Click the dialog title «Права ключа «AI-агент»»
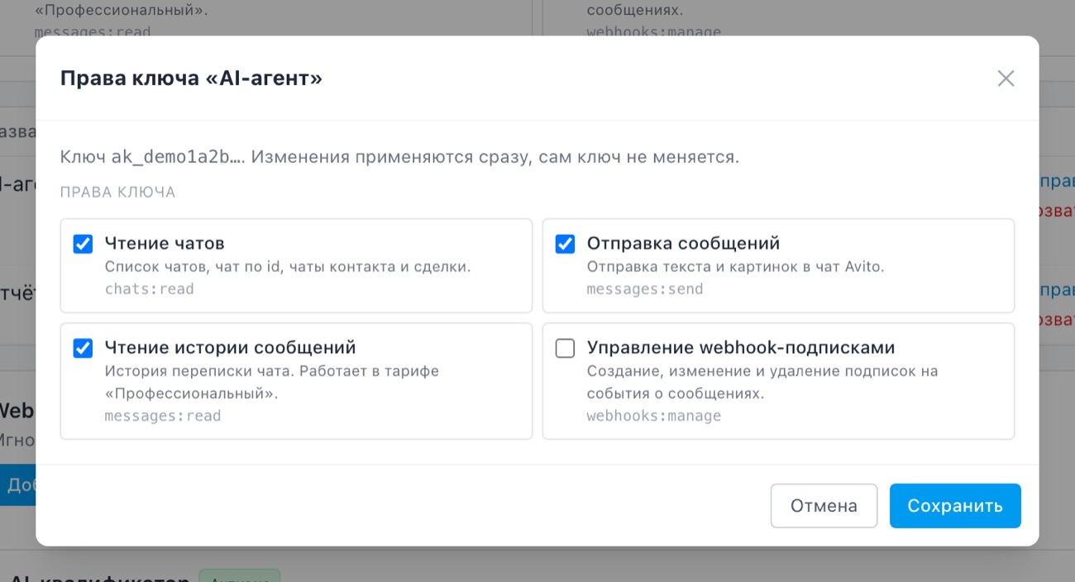1075x582 pixels. (x=191, y=79)
